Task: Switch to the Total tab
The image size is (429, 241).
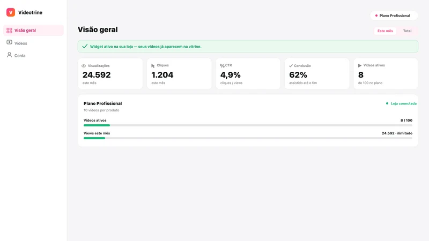Action: pos(407,31)
